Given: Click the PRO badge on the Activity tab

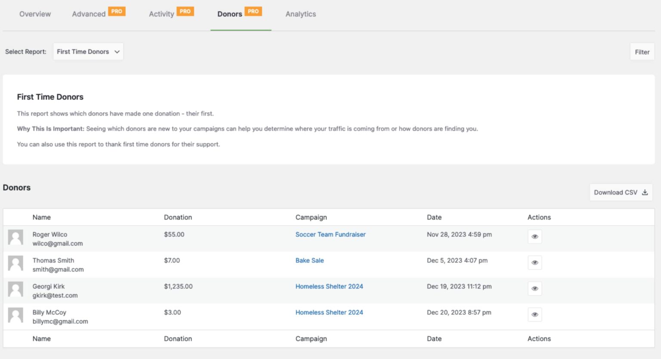Looking at the screenshot, I should (185, 11).
